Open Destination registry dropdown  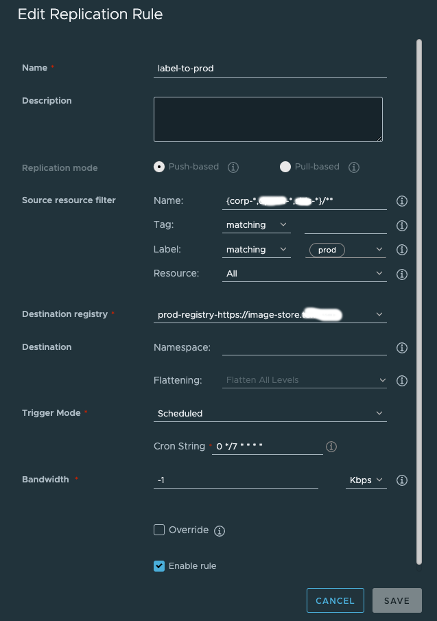click(x=270, y=314)
